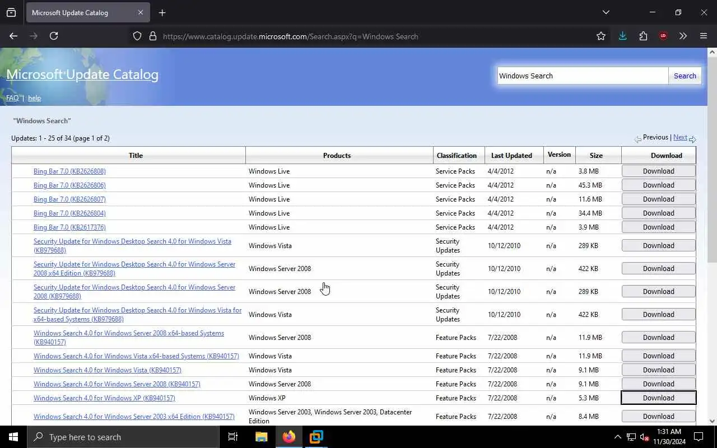Download Windows Search 4.0 for Server 2008 x64-based Systems
The height and width of the screenshot is (448, 717).
point(658,338)
